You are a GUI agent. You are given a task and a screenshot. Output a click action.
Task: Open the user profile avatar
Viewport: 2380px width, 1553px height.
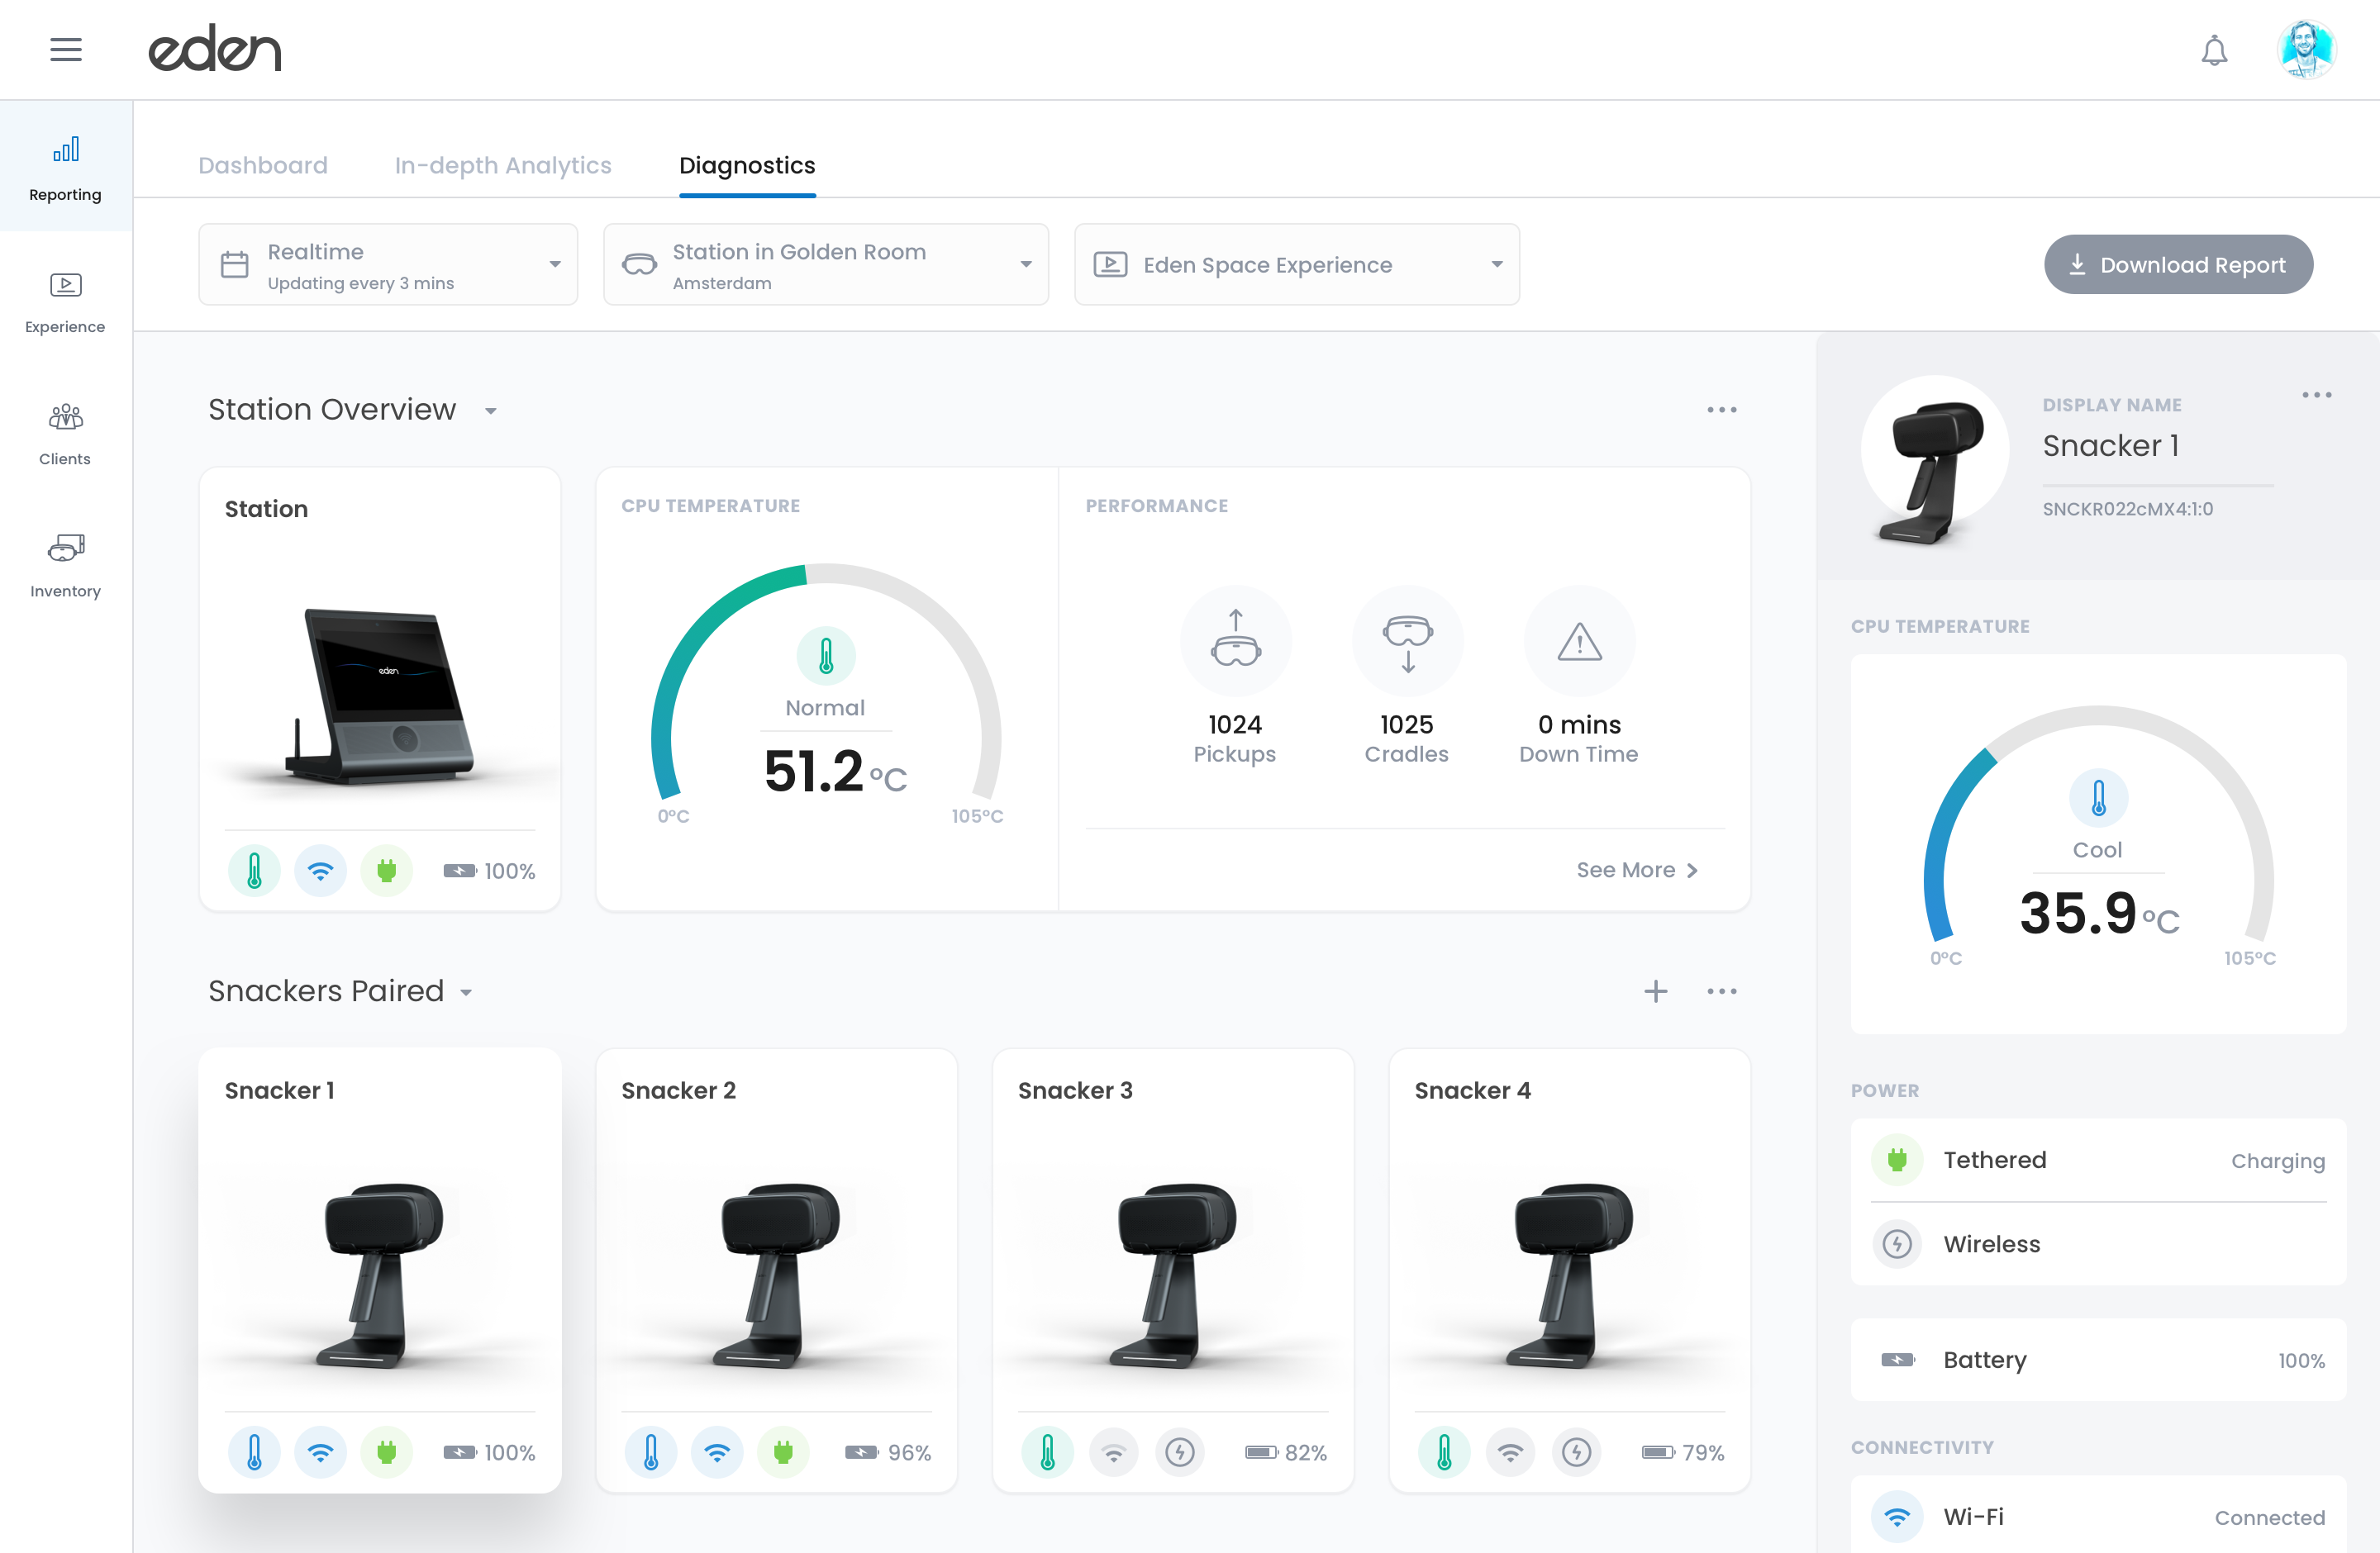[x=2306, y=49]
